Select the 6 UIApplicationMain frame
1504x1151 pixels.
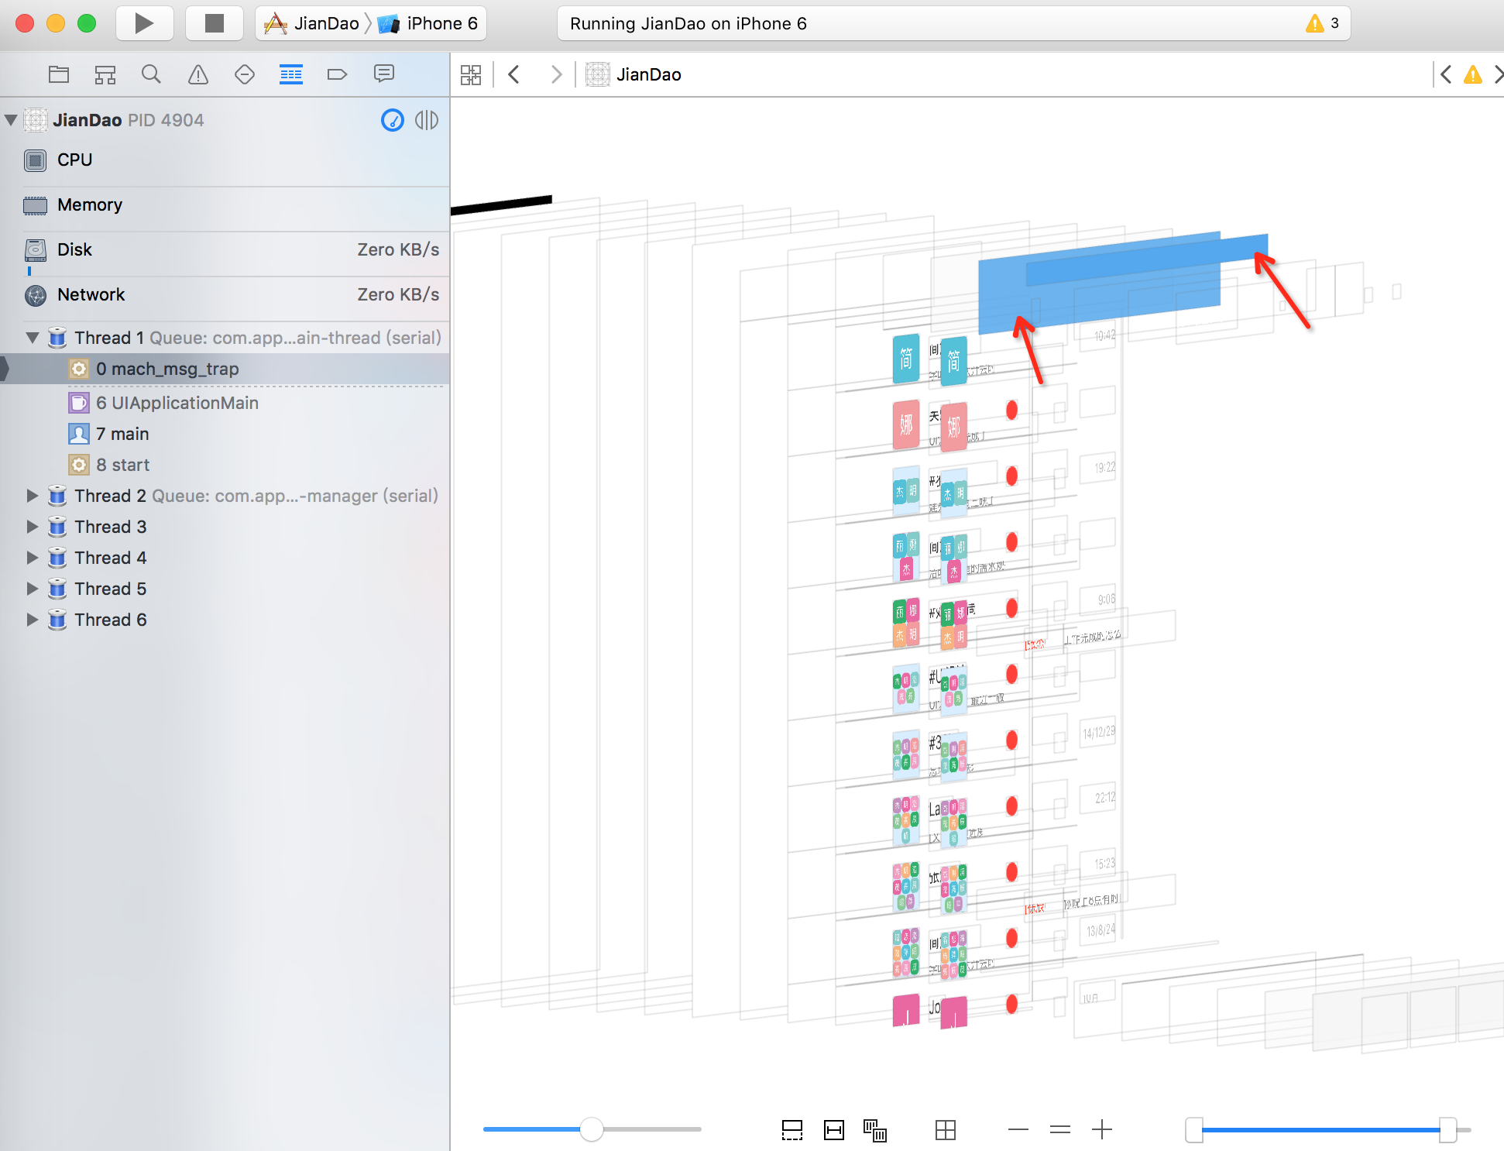coord(225,403)
